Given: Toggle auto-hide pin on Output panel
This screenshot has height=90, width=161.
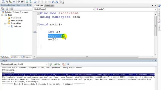Looking at the screenshot, I should coord(153,61).
